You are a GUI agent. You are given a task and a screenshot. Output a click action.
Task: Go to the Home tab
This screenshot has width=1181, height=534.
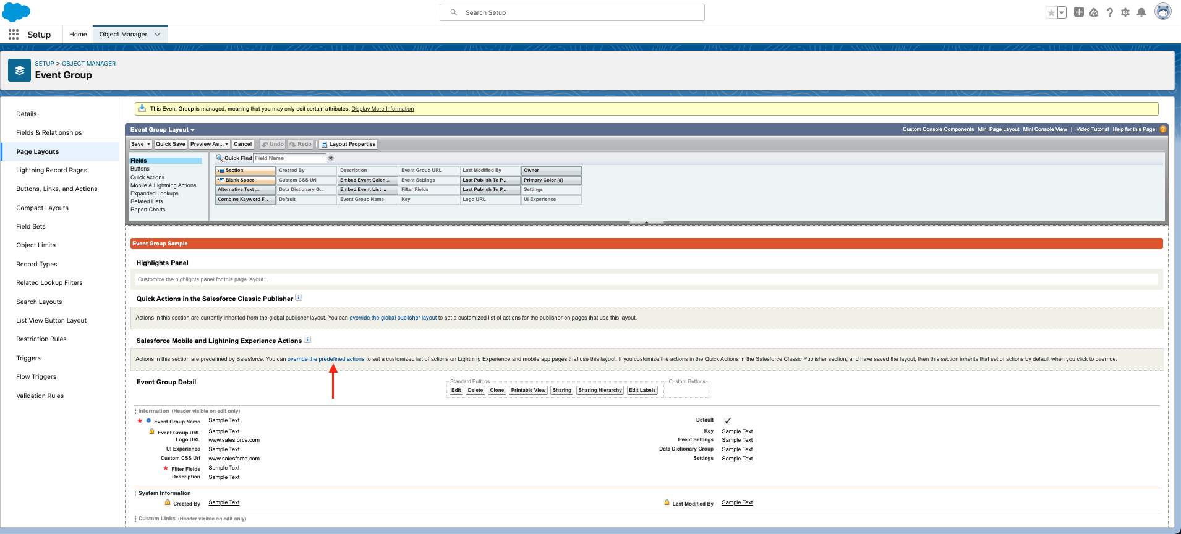click(x=78, y=35)
